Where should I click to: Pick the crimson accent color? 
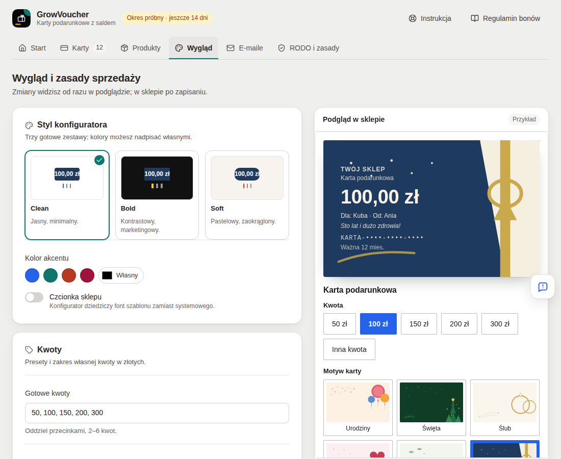(x=87, y=275)
